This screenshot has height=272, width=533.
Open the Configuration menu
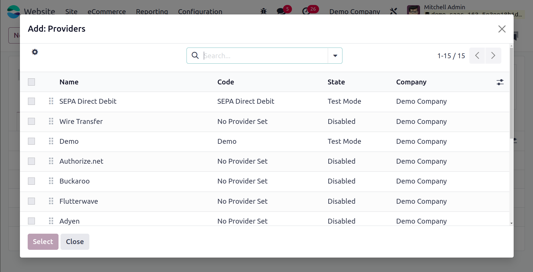[x=200, y=12]
